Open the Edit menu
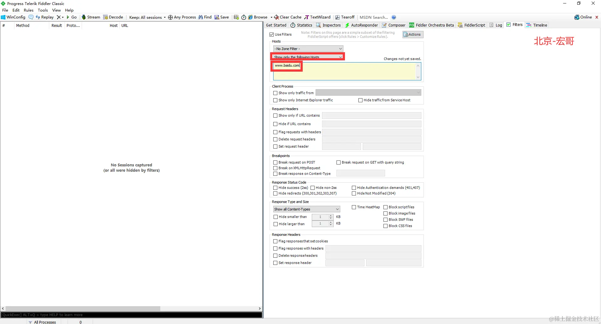The image size is (601, 324). [16, 10]
